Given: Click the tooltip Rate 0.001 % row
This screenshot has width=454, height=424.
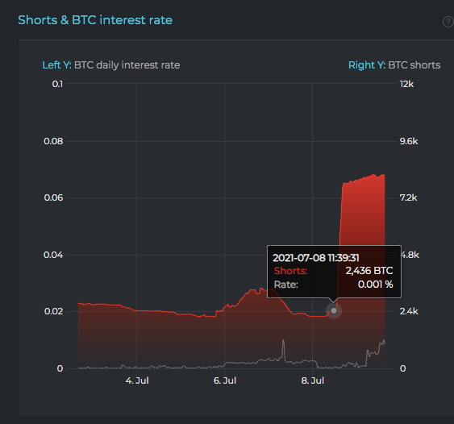Looking at the screenshot, I should [x=333, y=285].
